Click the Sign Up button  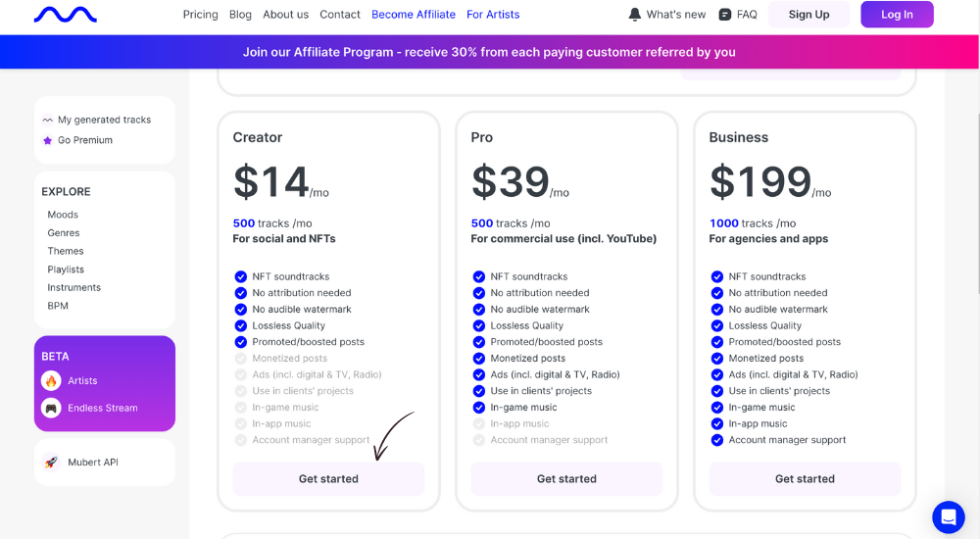808,15
